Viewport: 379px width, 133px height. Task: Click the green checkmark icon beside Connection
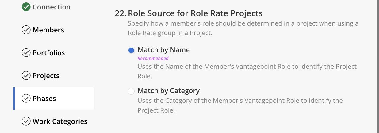(26, 7)
